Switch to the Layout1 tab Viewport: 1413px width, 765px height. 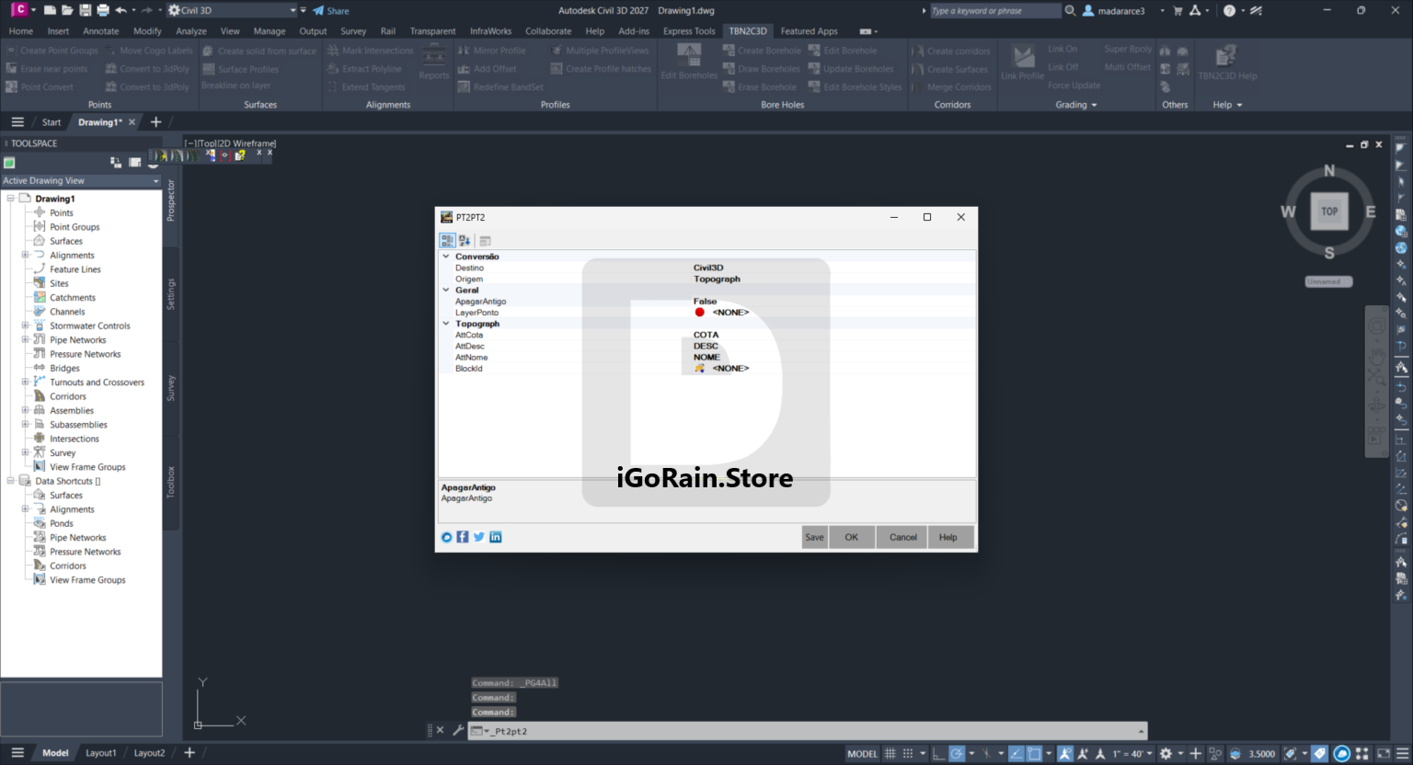pos(101,753)
